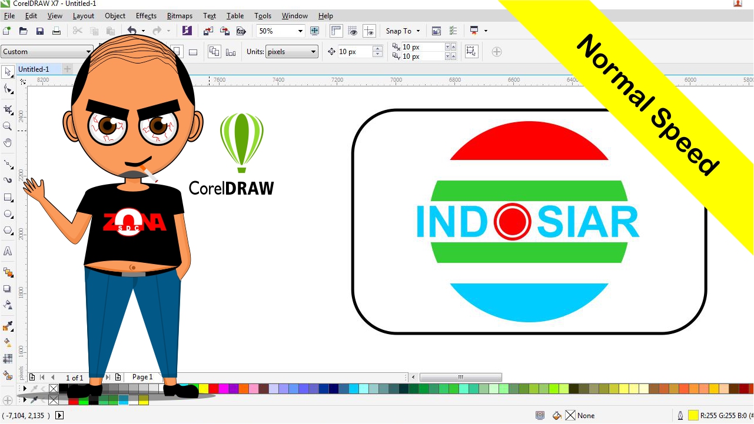Expand status bar coordinates arrow
This screenshot has height=424, width=754.
pyautogui.click(x=59, y=415)
